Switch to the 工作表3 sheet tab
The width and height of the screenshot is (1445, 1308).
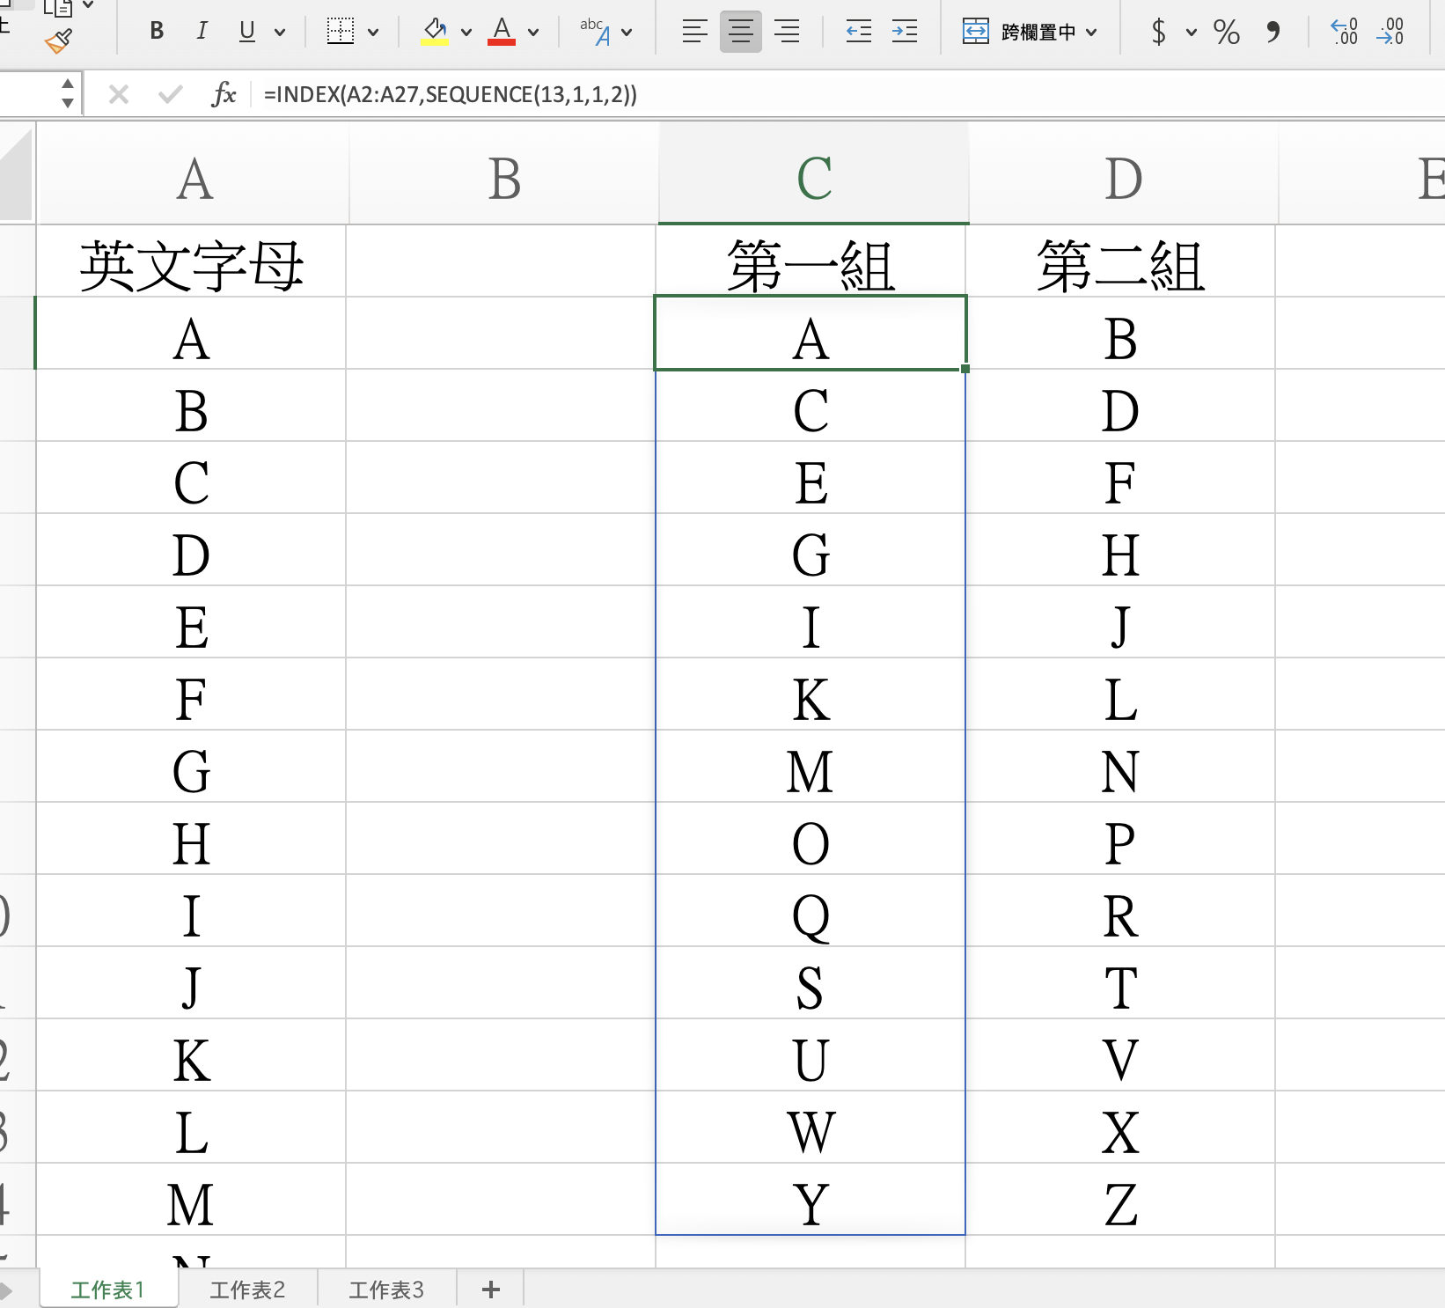[386, 1290]
